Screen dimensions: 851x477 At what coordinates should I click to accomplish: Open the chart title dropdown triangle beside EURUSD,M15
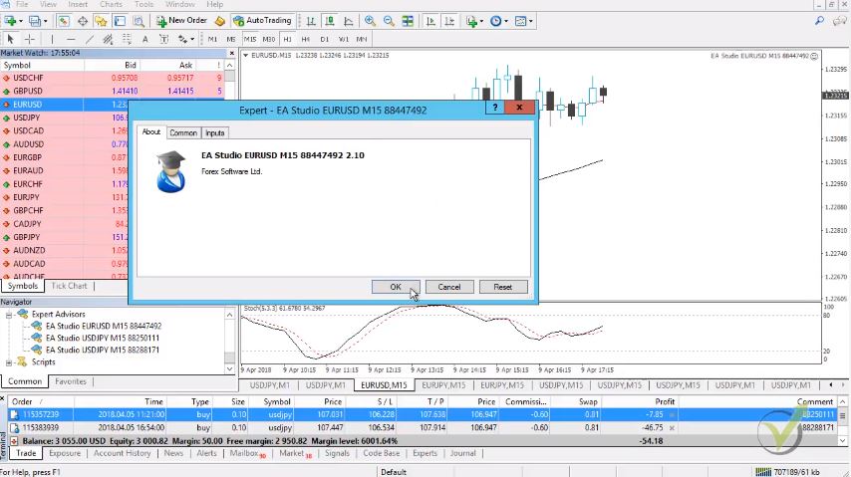pos(245,56)
